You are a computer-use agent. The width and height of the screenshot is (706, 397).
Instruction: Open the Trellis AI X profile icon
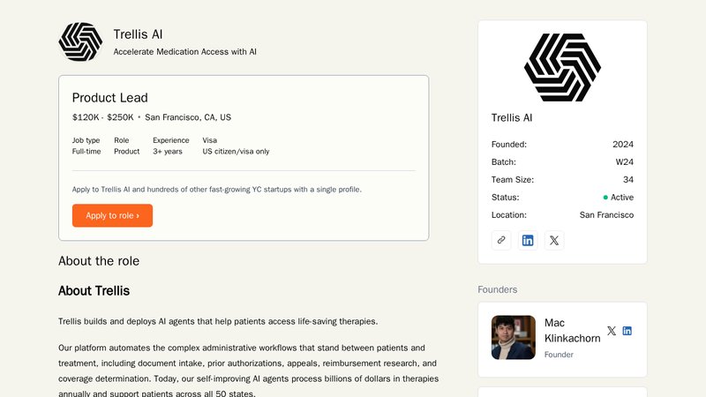[554, 240]
